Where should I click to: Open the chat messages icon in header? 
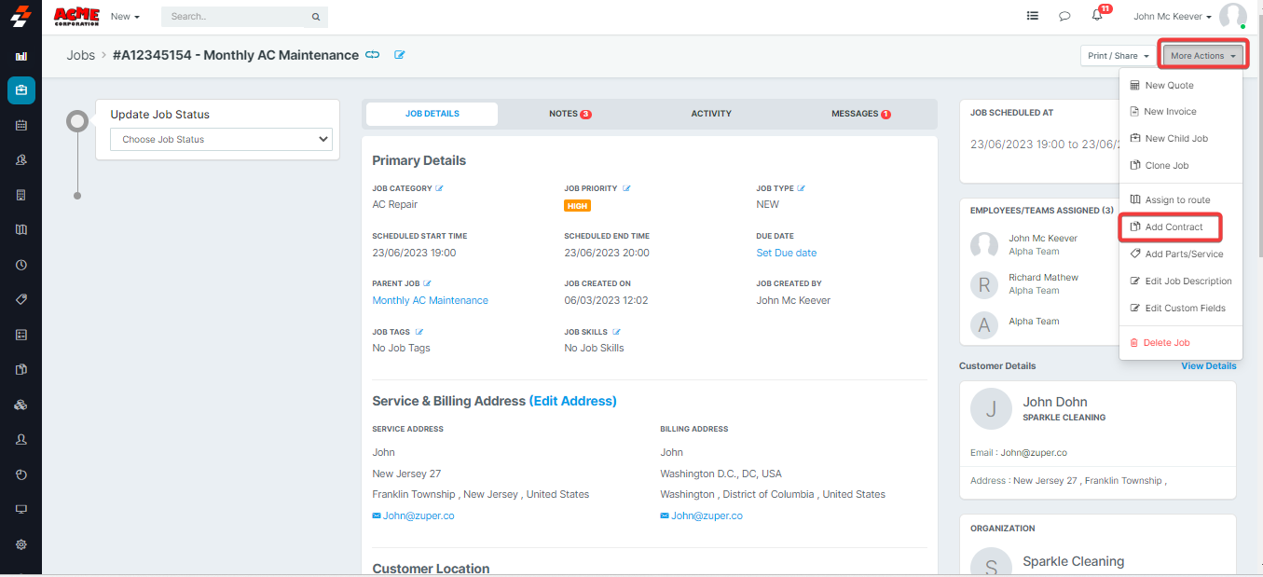click(x=1064, y=16)
